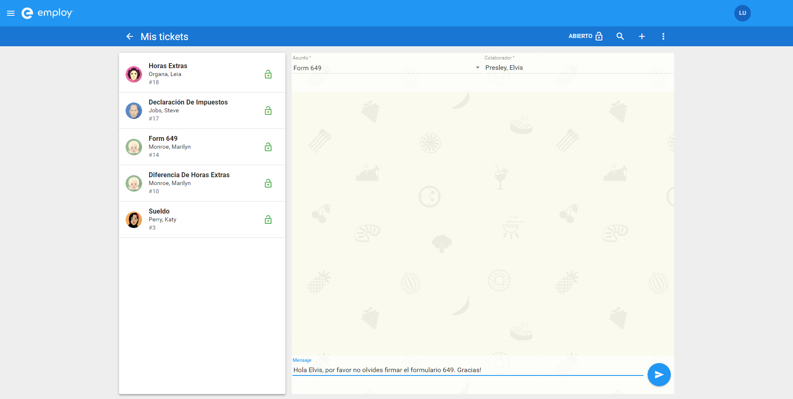Create a new ticket with the plus icon

642,36
